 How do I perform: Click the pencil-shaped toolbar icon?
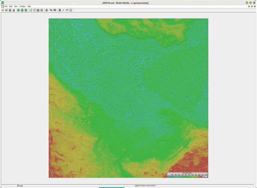(63, 10)
